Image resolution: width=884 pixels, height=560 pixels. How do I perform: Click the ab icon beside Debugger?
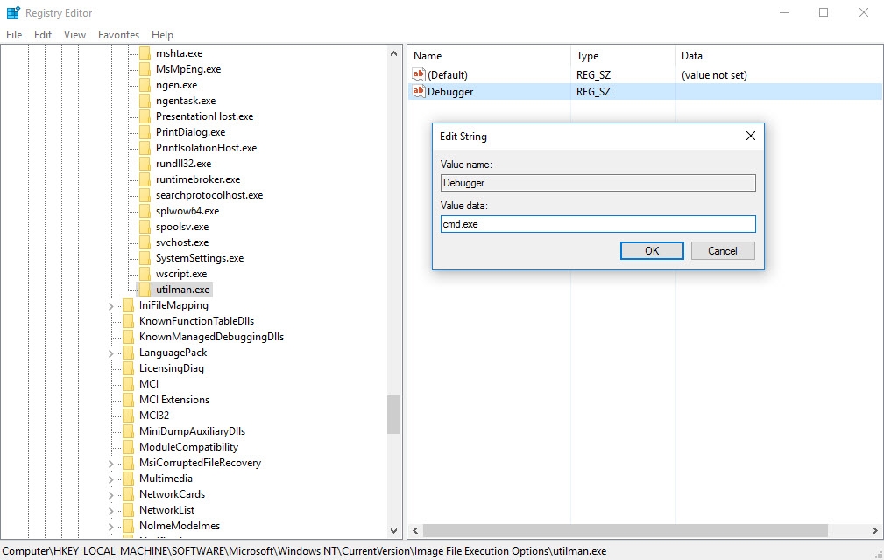(x=419, y=91)
